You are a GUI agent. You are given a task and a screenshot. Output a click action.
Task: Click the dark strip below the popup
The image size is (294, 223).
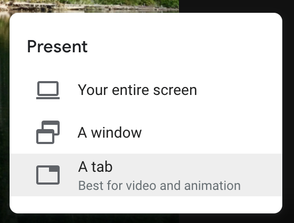pyautogui.click(x=146, y=219)
